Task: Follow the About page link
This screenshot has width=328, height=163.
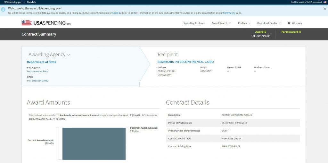Action: pyautogui.click(x=115, y=13)
